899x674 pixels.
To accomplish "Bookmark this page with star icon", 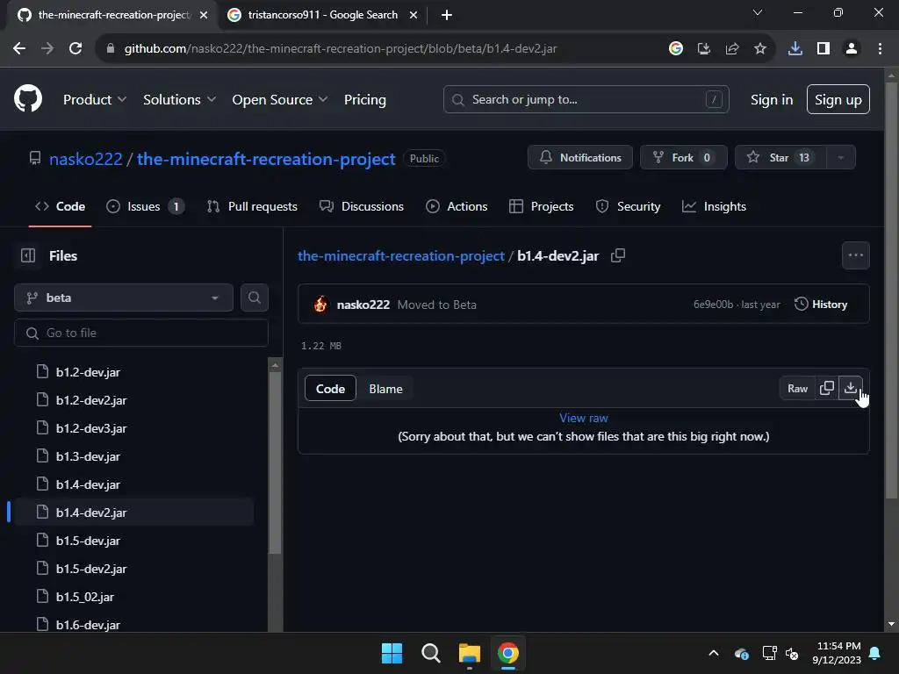I will point(760,49).
